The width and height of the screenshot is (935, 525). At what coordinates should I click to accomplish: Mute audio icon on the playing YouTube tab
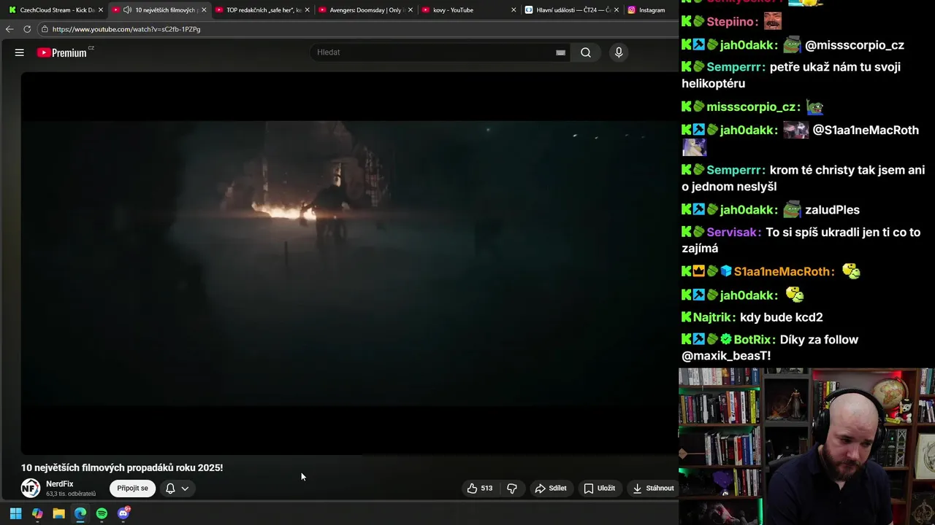(127, 10)
